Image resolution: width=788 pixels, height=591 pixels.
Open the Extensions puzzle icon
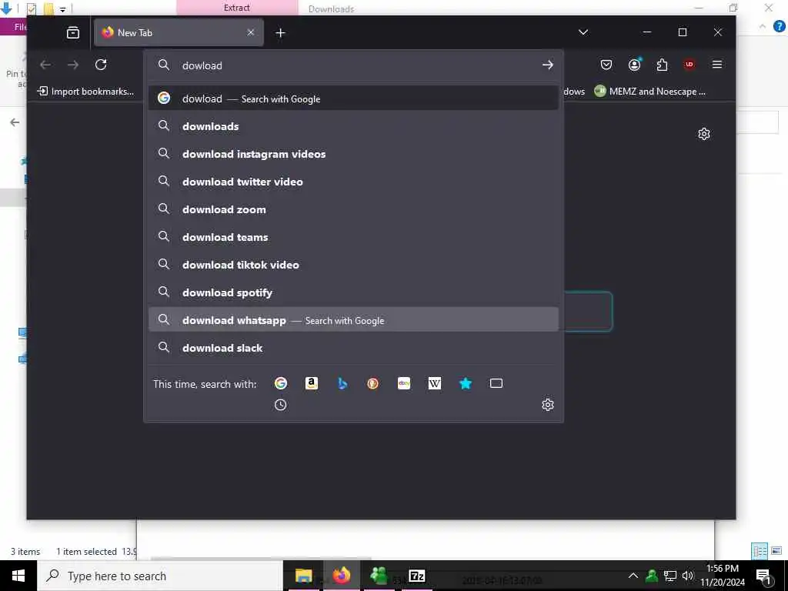(x=663, y=65)
